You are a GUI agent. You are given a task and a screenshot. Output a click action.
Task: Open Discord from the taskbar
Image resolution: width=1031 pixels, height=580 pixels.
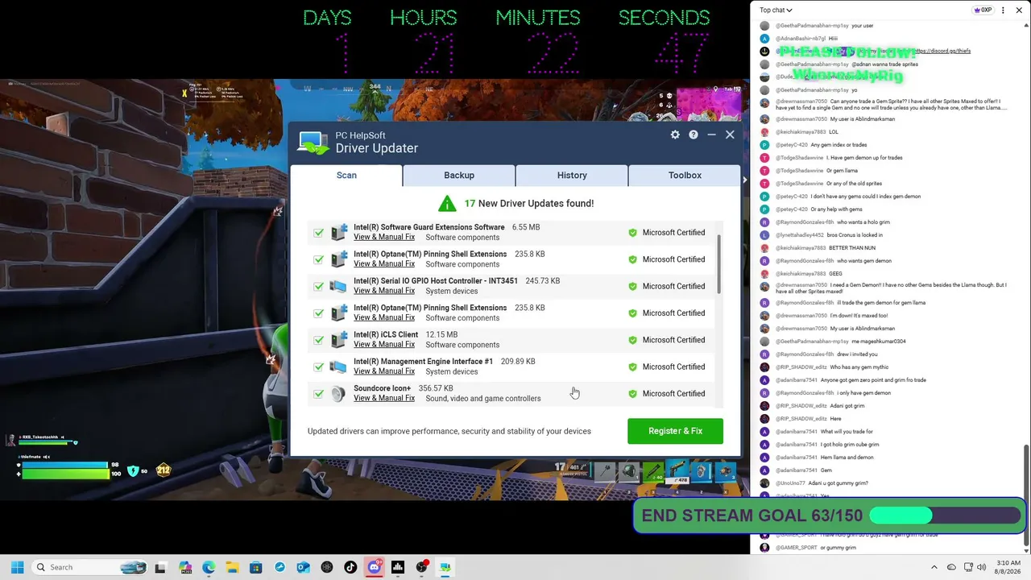pos(375,567)
